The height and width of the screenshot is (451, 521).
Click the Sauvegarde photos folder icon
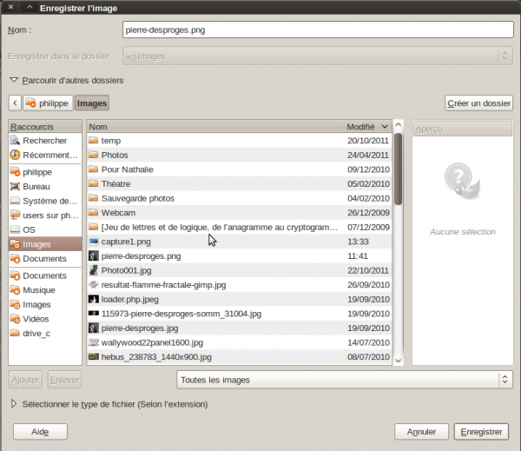[x=94, y=198]
